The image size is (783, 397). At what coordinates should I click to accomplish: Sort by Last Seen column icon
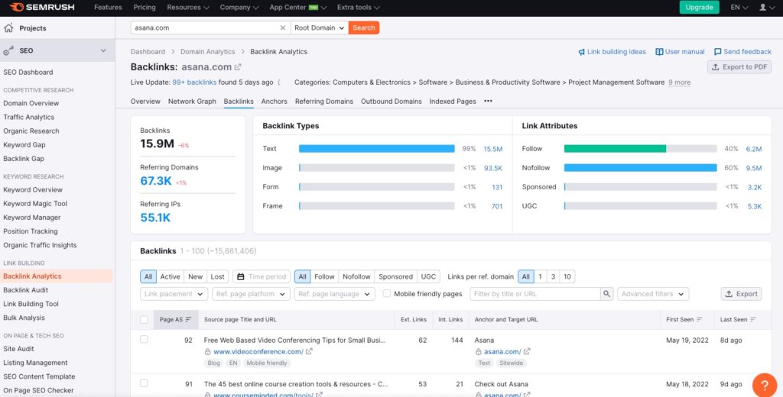pos(753,320)
